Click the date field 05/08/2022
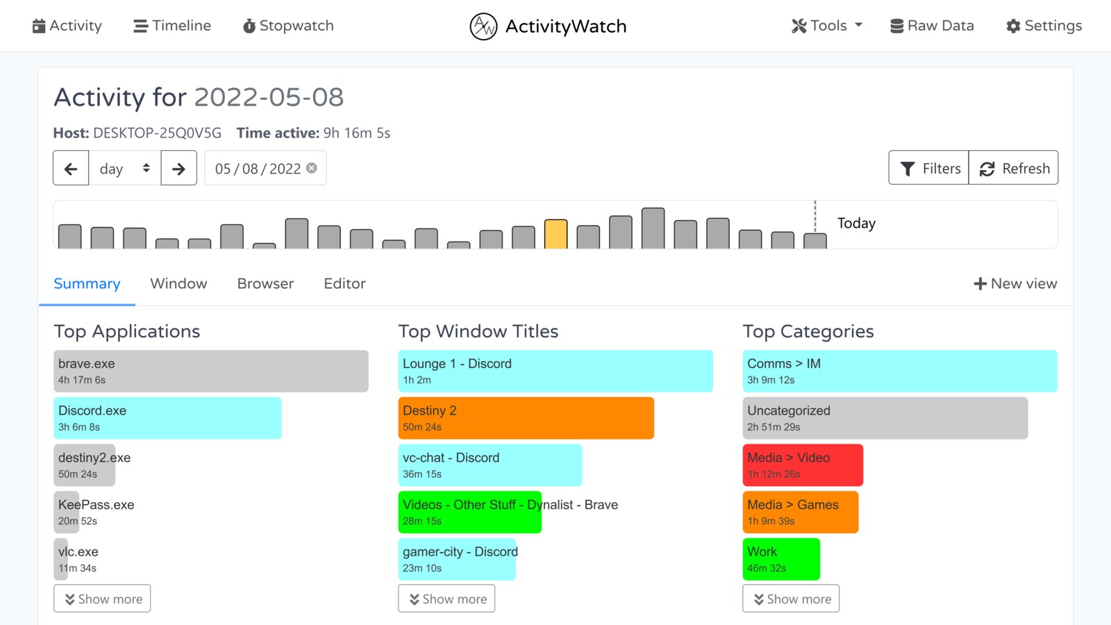Image resolution: width=1111 pixels, height=625 pixels. tap(258, 169)
